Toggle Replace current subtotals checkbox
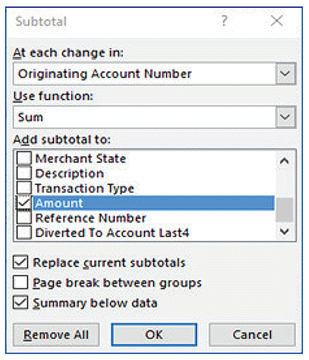This screenshot has height=360, width=309. pos(20,262)
